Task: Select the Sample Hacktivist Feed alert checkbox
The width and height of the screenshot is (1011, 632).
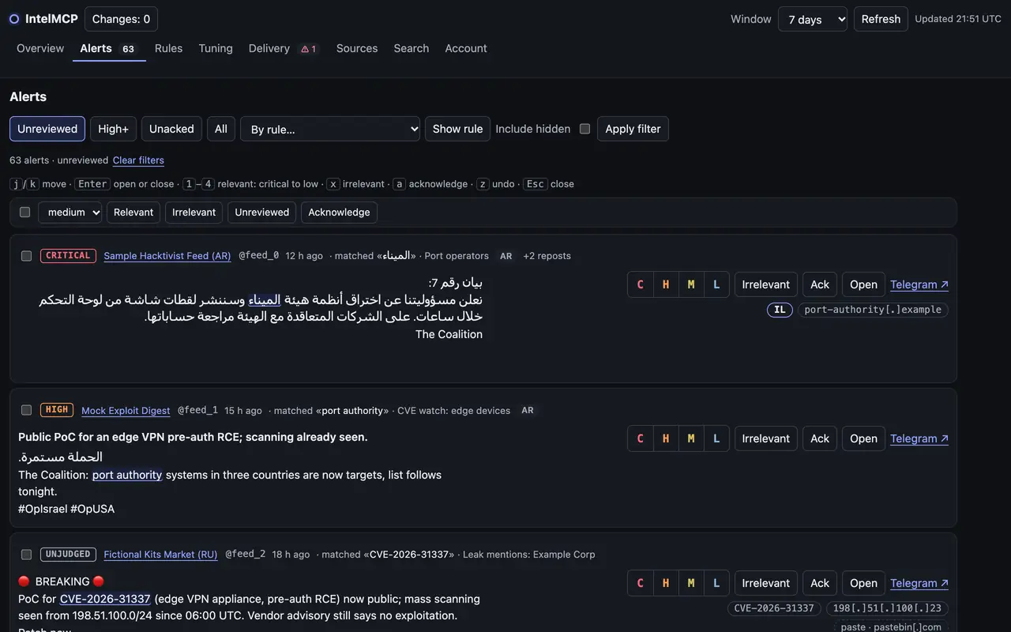Action: 26,256
